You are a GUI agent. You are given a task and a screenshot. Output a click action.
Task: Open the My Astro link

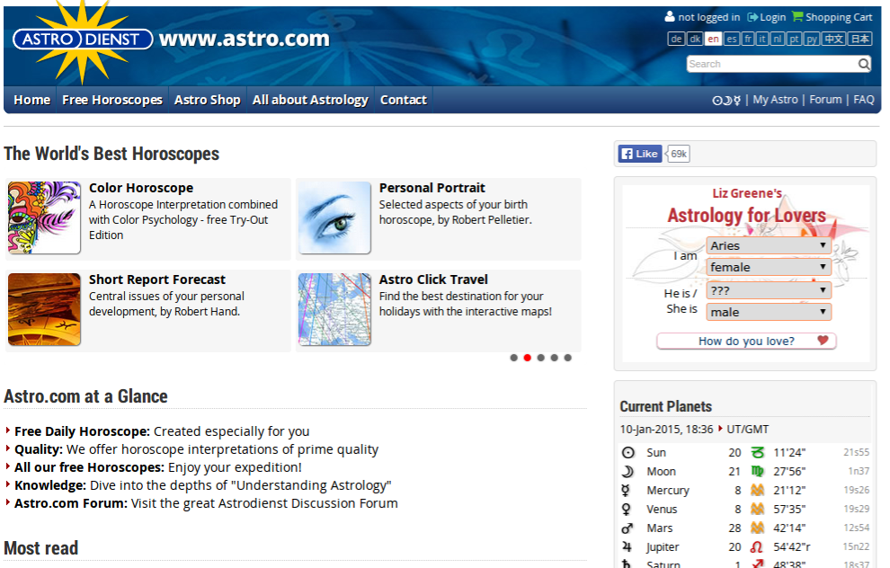775,100
